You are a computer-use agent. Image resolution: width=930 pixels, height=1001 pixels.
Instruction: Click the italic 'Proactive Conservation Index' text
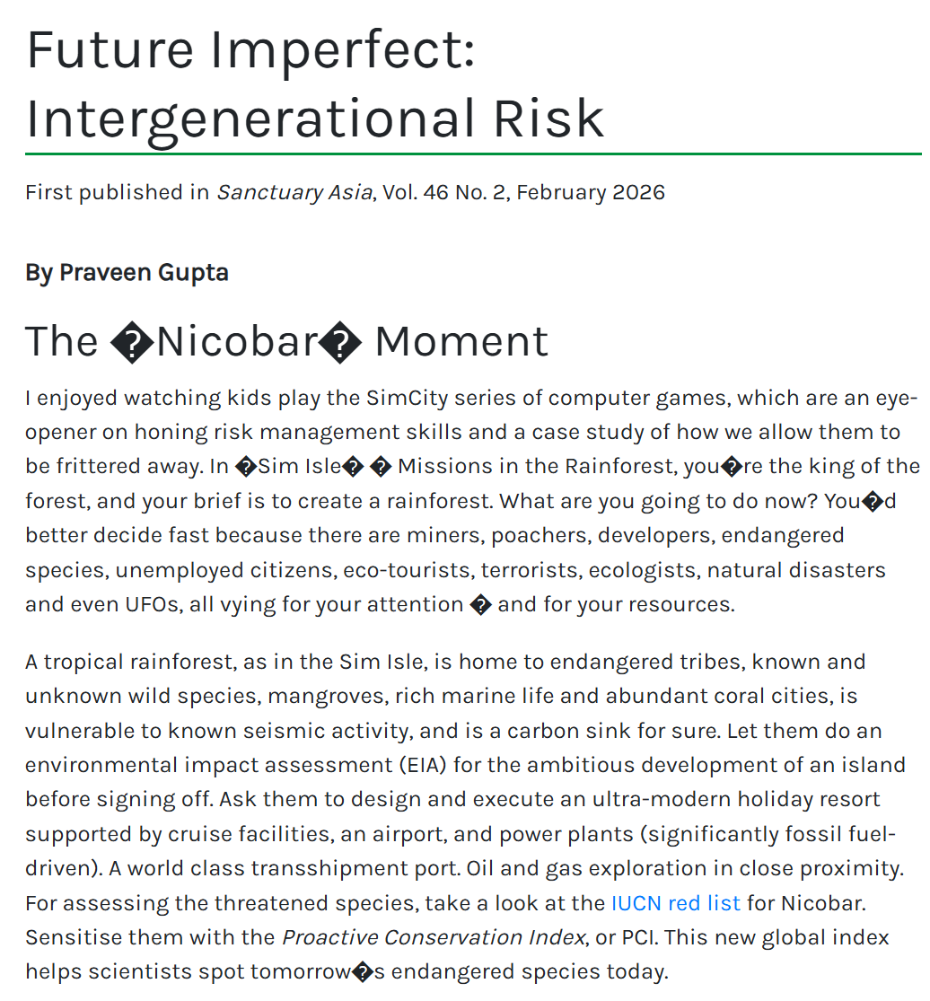pyautogui.click(x=434, y=937)
